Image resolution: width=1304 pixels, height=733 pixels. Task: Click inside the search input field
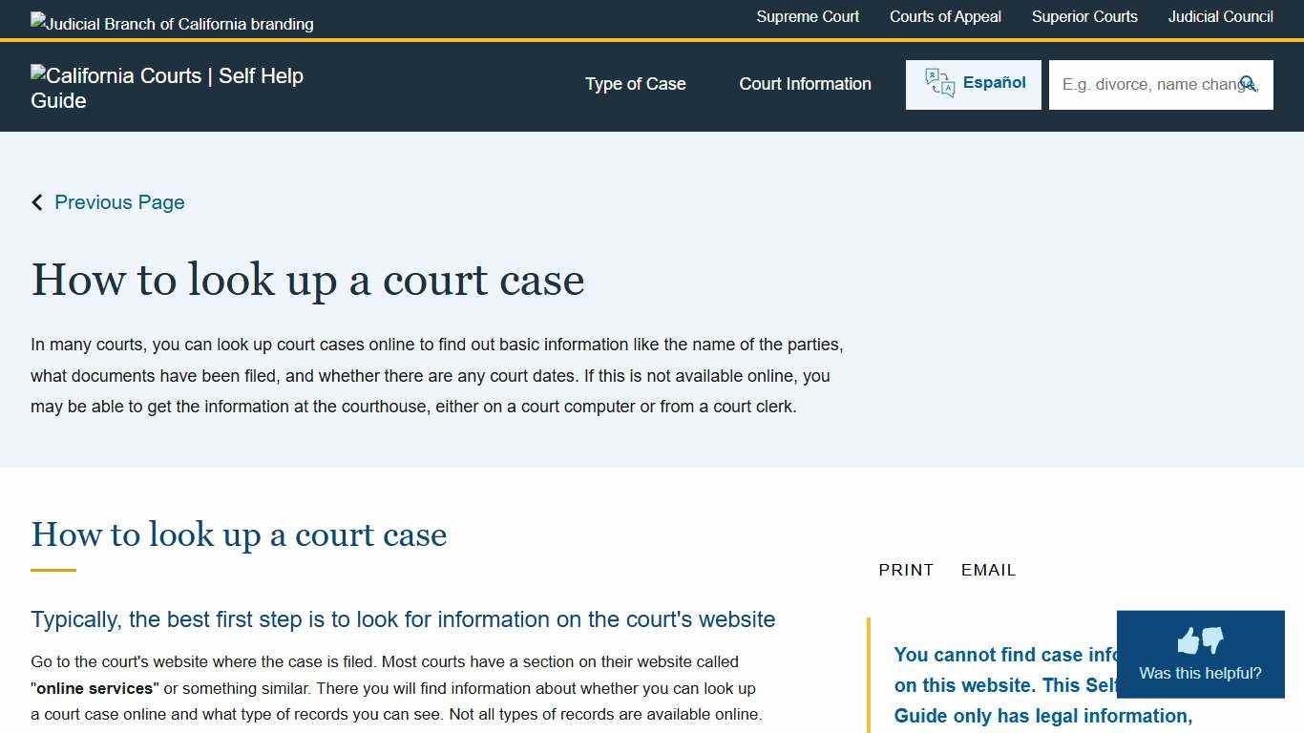[x=1146, y=84]
